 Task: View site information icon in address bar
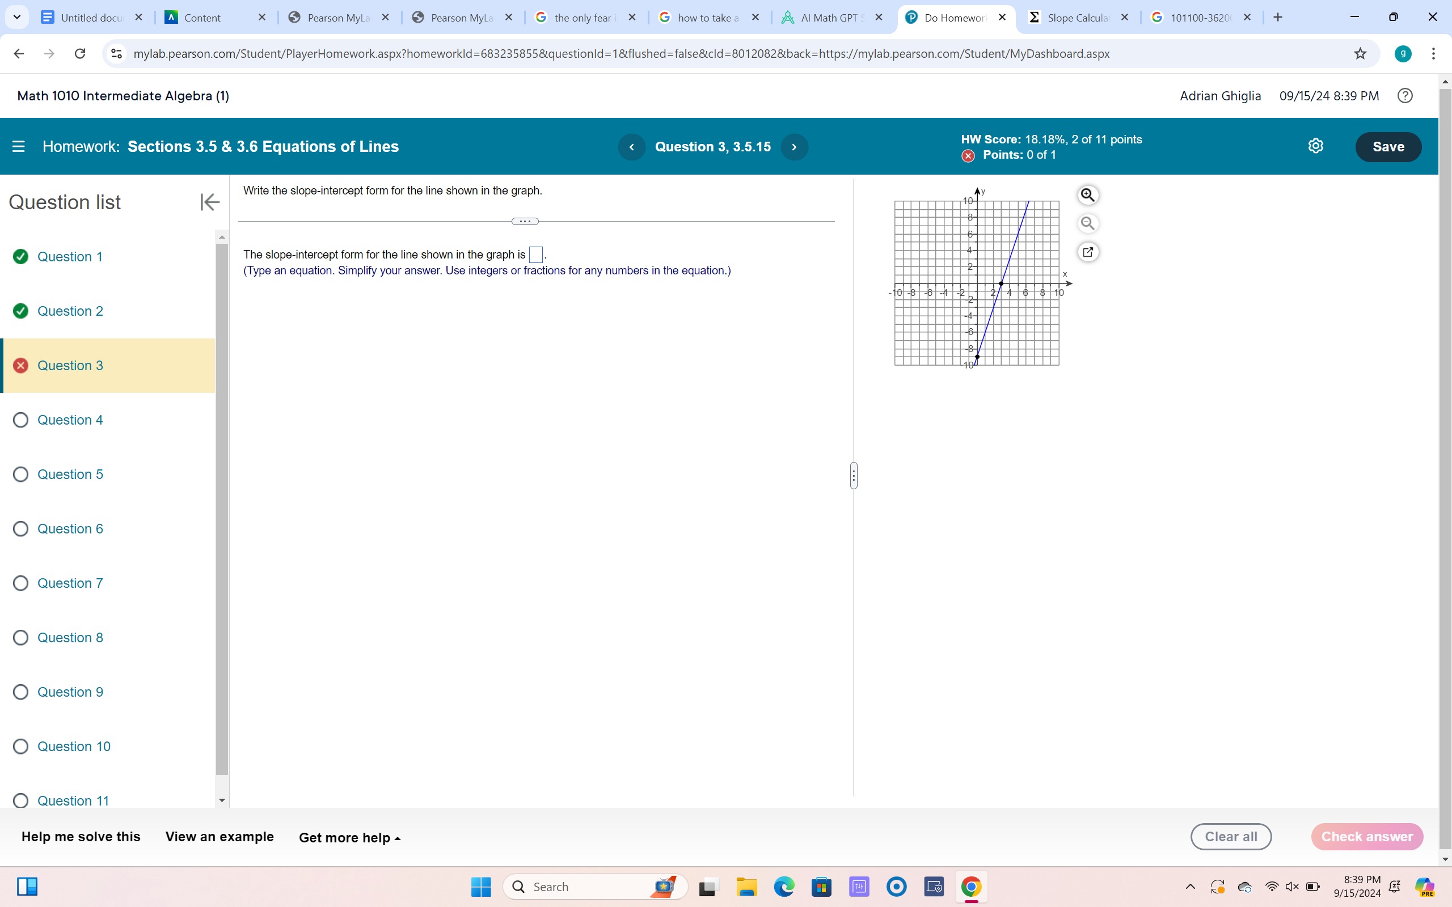117,53
